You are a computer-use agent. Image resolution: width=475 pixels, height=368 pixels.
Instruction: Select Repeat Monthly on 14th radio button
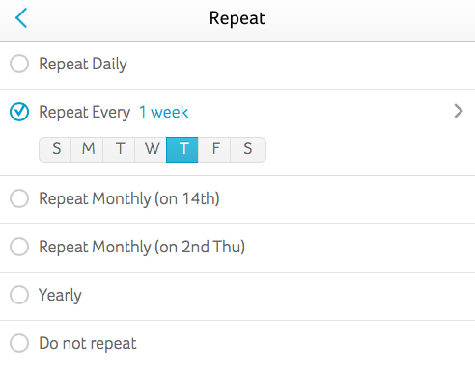tap(19, 198)
